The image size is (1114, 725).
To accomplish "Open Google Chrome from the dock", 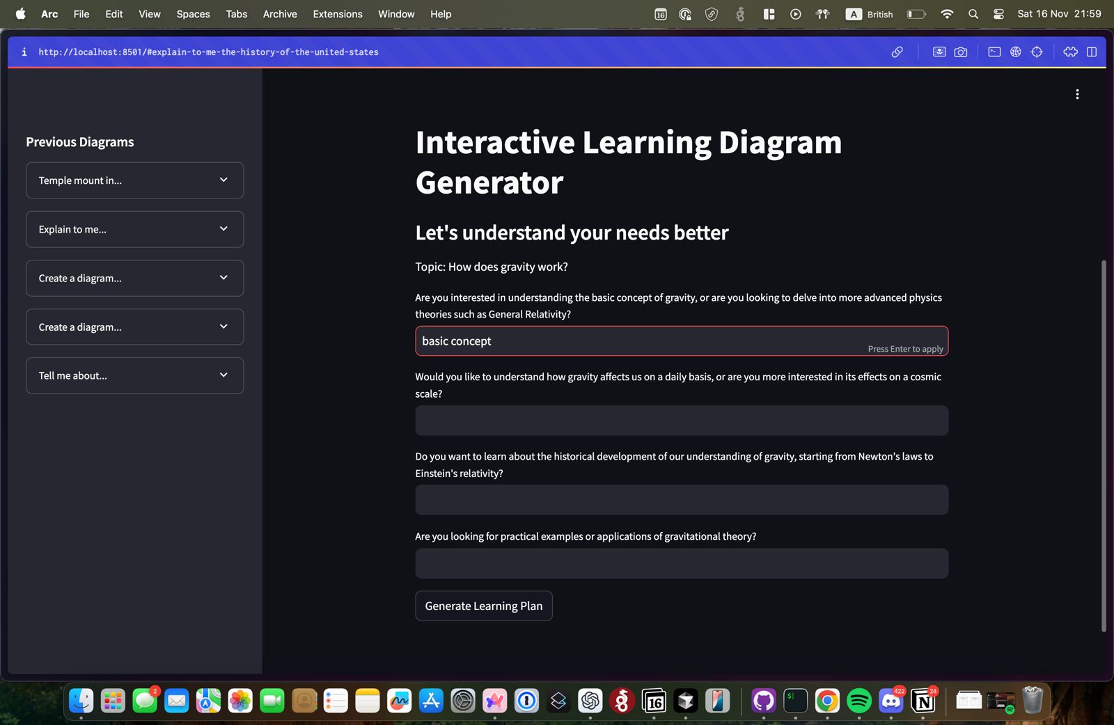I will click(827, 701).
